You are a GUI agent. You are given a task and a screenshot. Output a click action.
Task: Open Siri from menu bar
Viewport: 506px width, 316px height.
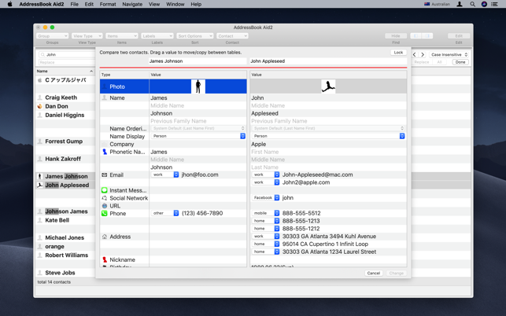coord(484,4)
